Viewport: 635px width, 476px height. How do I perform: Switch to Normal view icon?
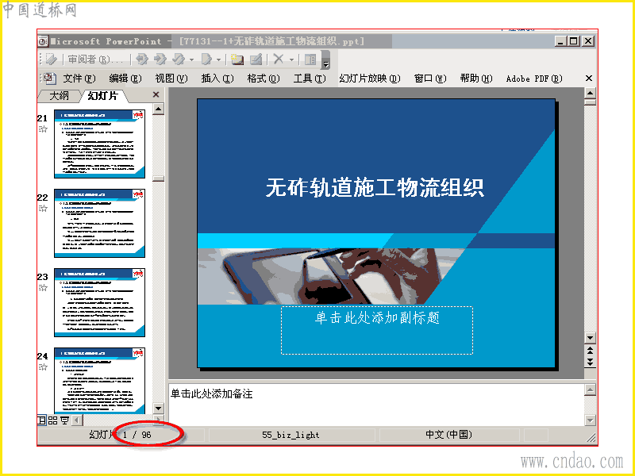pos(42,420)
